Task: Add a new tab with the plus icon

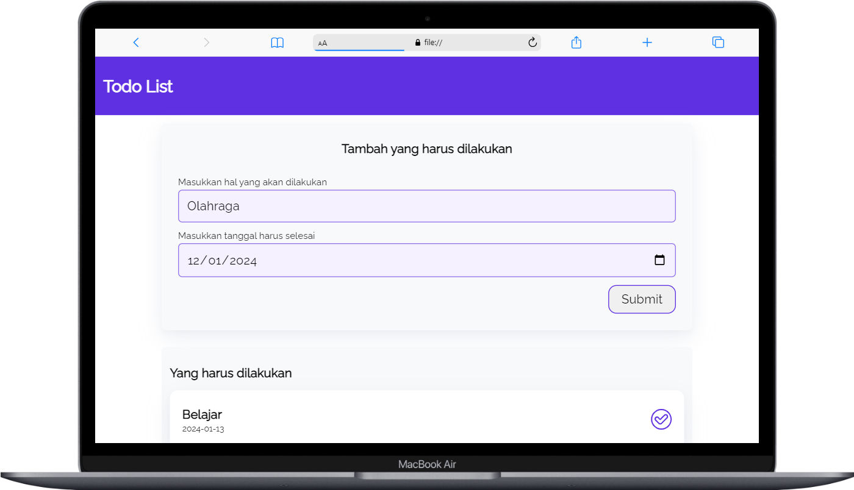Action: [647, 42]
